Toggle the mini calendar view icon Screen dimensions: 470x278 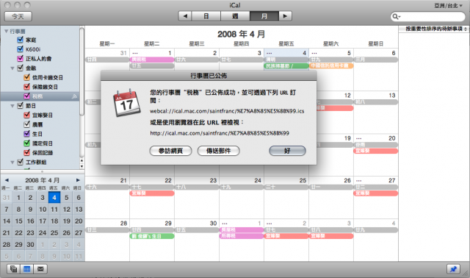point(27,268)
